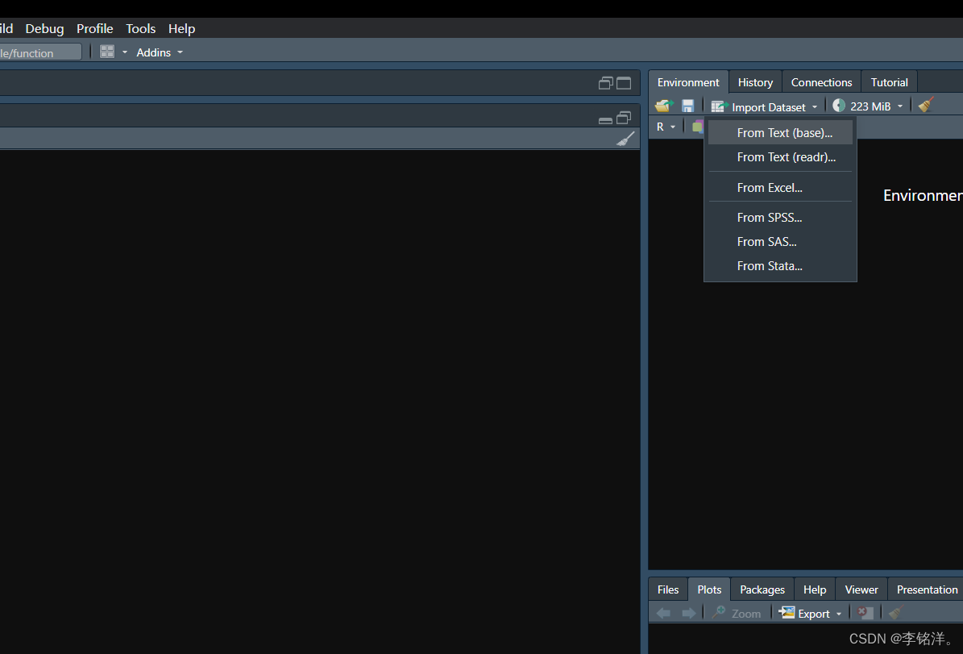Open the Tools menu
Screen dimensions: 963x654
tap(141, 29)
